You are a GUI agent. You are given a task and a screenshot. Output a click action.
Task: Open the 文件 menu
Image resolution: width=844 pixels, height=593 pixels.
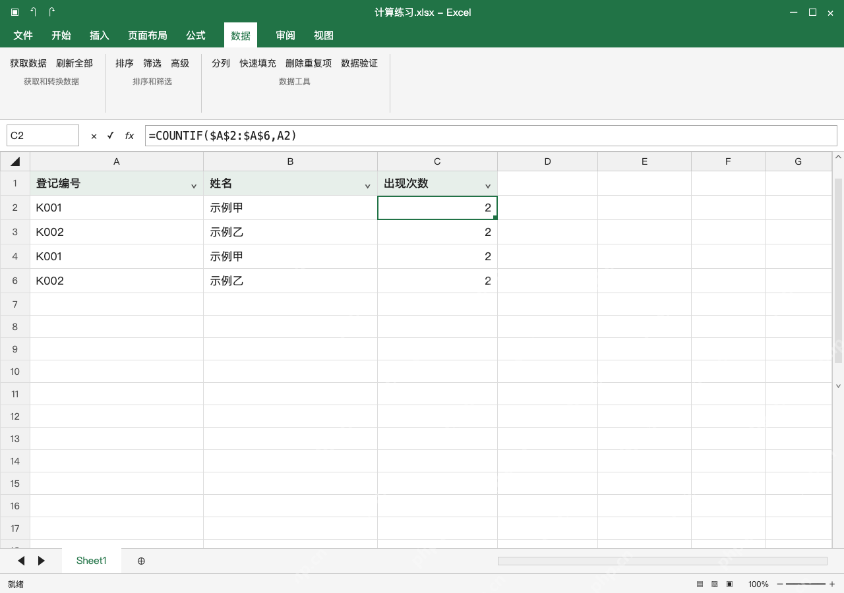click(23, 36)
